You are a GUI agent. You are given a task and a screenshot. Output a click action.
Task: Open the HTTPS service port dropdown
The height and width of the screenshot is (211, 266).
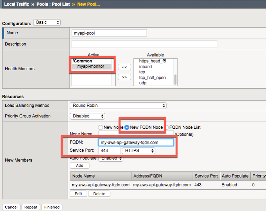[x=138, y=151]
